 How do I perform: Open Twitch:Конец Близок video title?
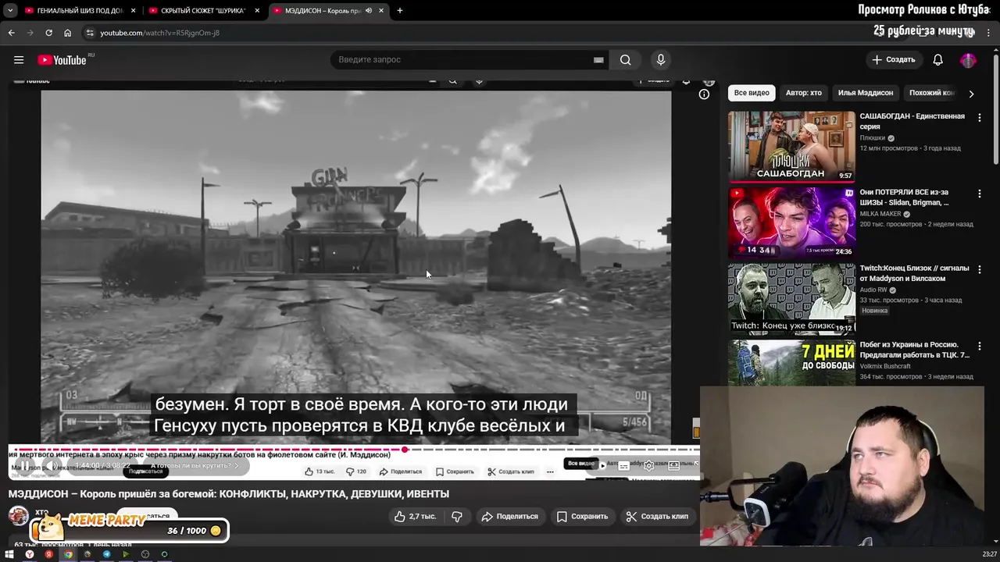pos(914,273)
